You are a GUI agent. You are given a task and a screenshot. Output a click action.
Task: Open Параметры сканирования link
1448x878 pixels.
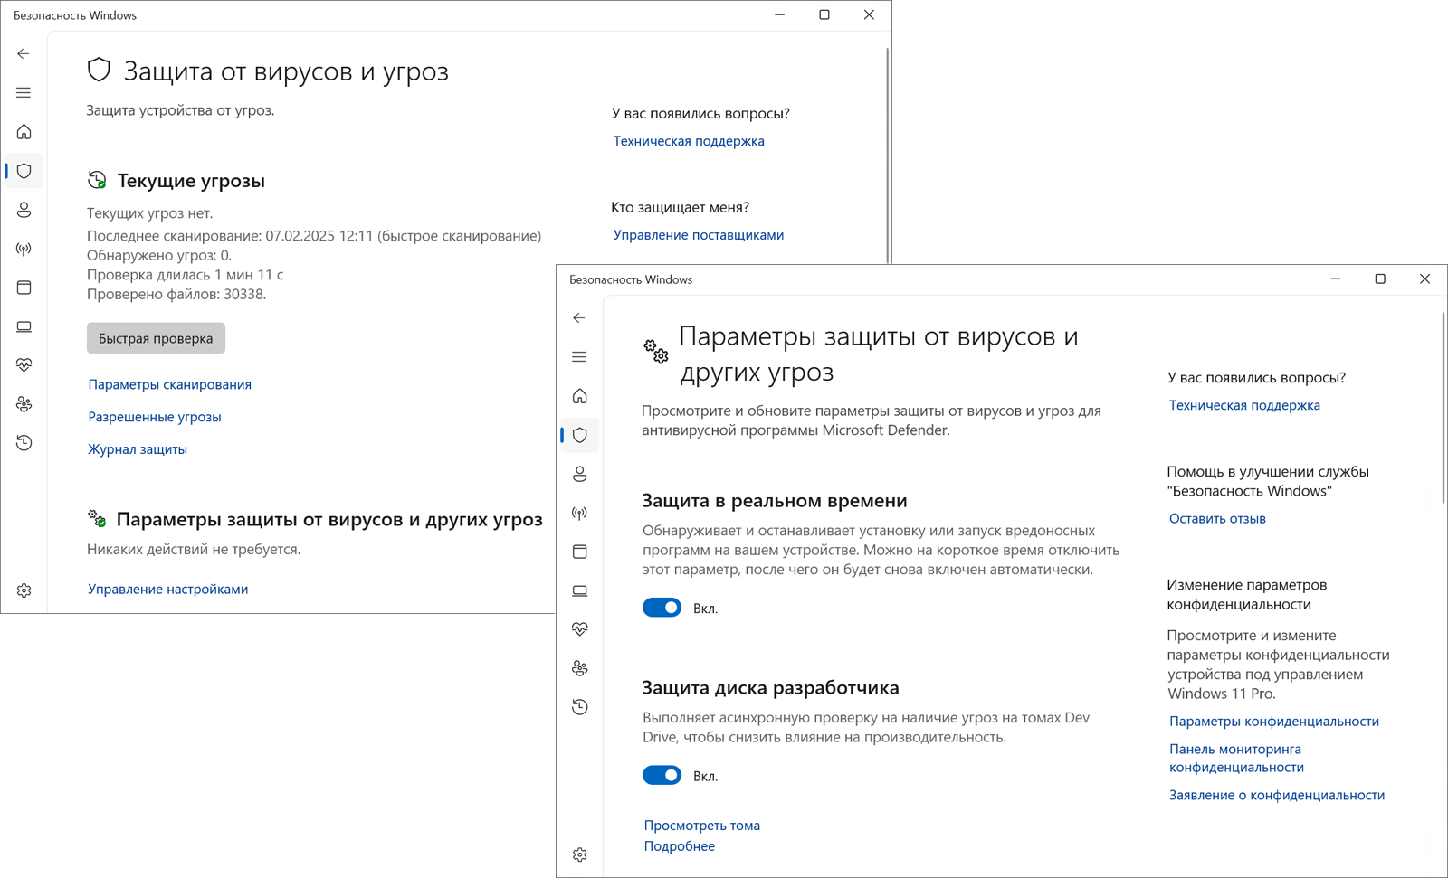(x=169, y=384)
